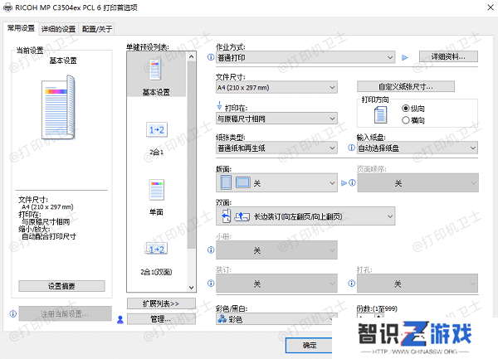The width and height of the screenshot is (498, 359).
Task: Open the 文件尺寸 A4 dropdown
Action: click(x=276, y=87)
